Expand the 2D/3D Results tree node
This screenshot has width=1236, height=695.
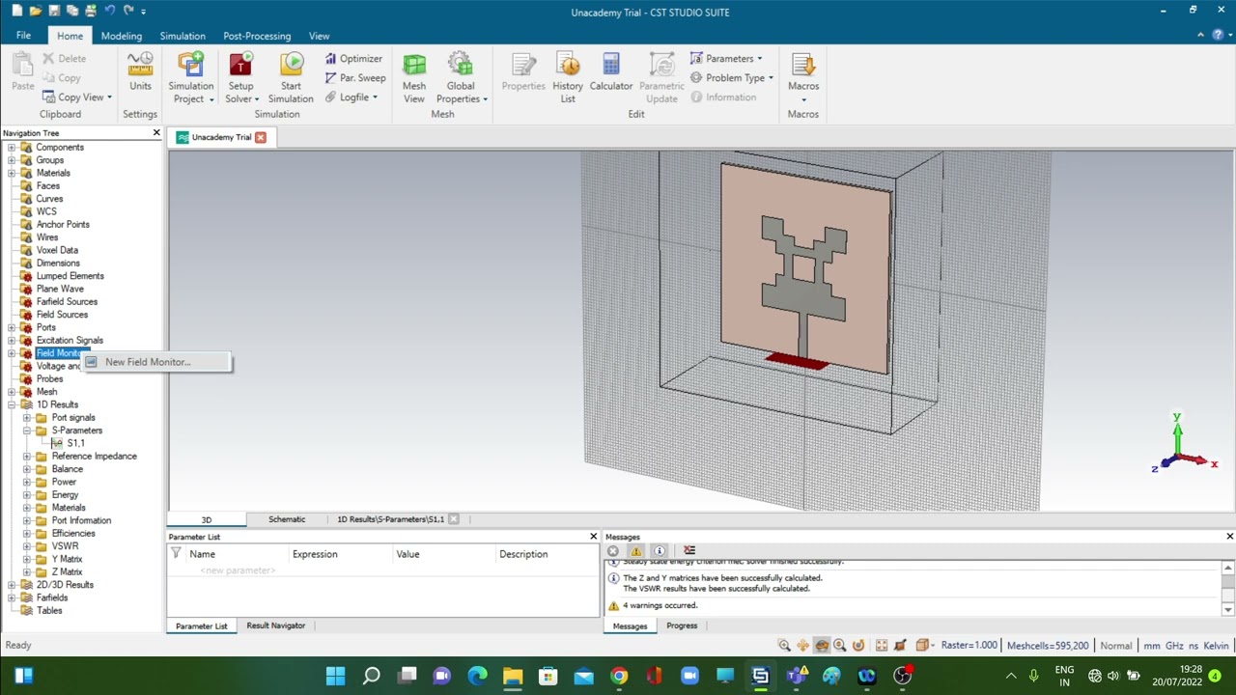click(12, 585)
